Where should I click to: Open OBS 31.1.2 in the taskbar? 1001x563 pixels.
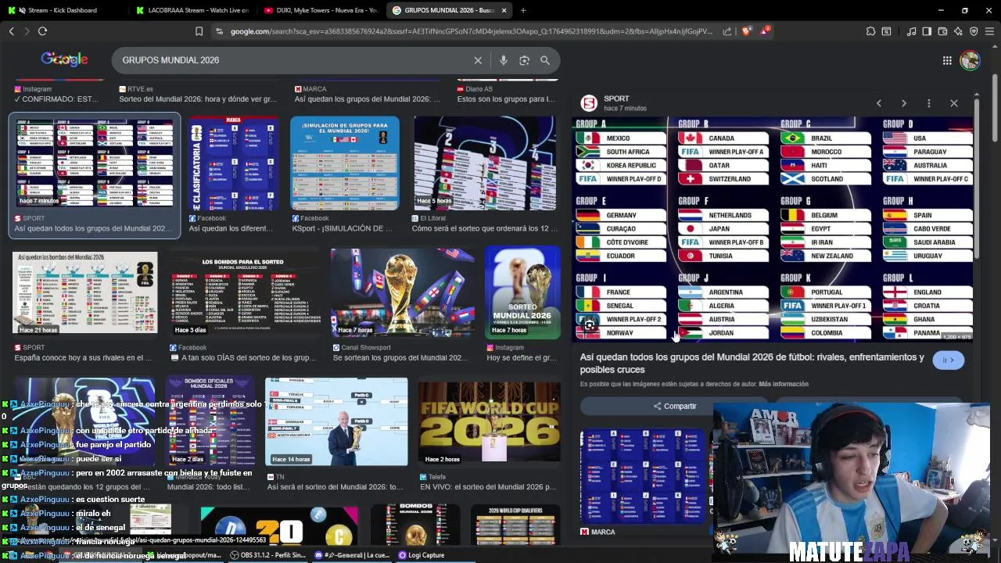tap(268, 555)
